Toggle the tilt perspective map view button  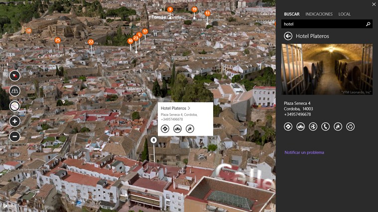tap(15, 91)
